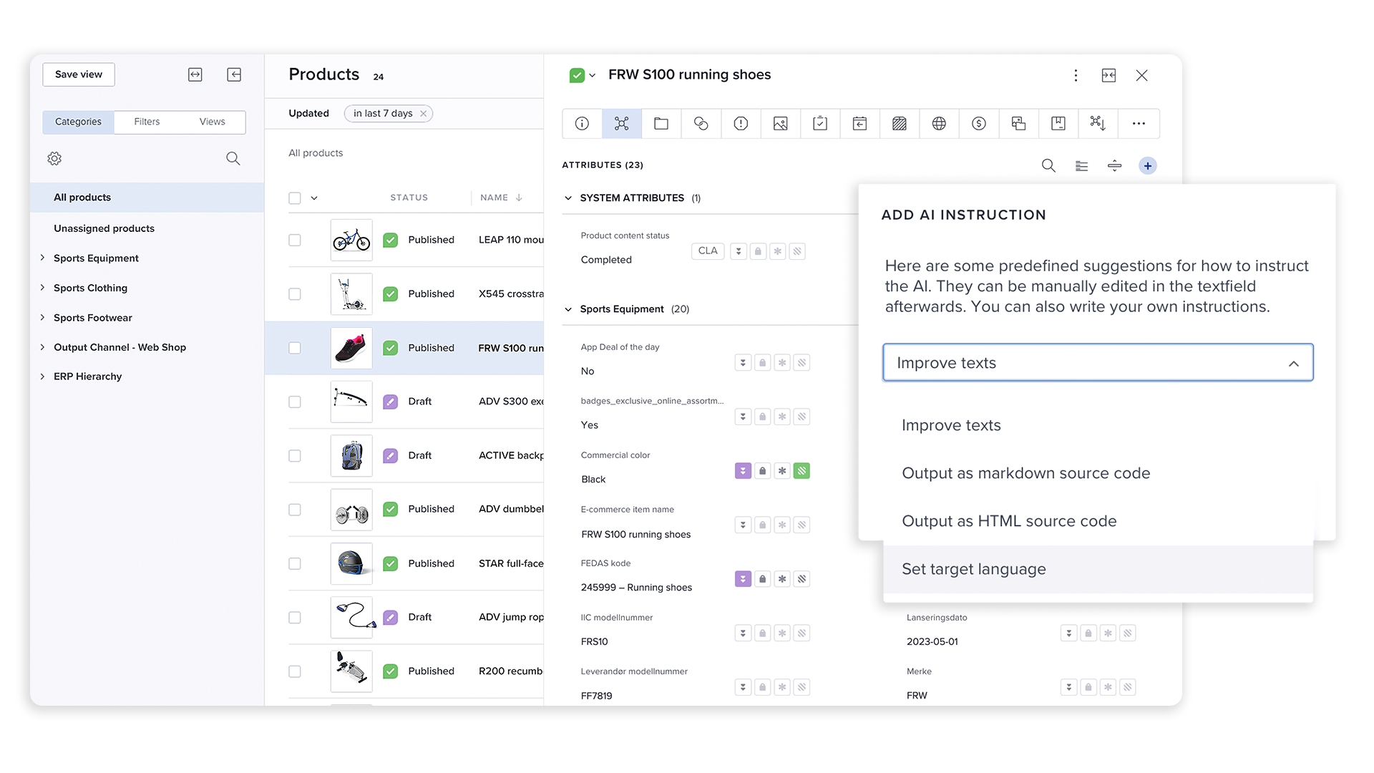Screen dimensions: 1374x773
Task: Open the FRW S100 shoe thumbnail image
Action: pyautogui.click(x=351, y=348)
